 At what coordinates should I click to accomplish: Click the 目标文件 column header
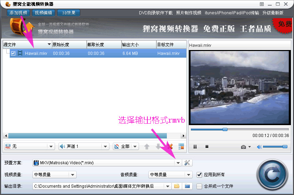tap(171, 45)
